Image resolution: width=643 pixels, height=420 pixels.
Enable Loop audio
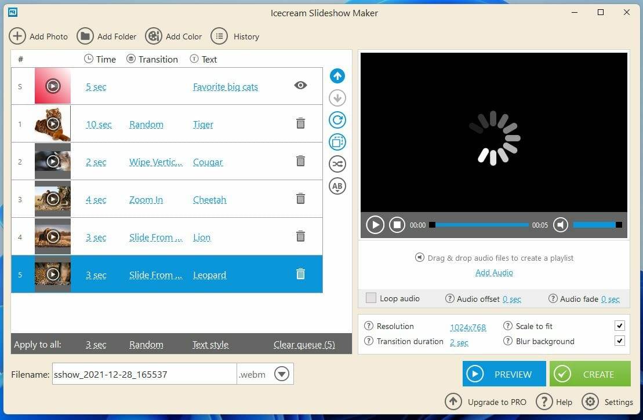click(x=371, y=298)
